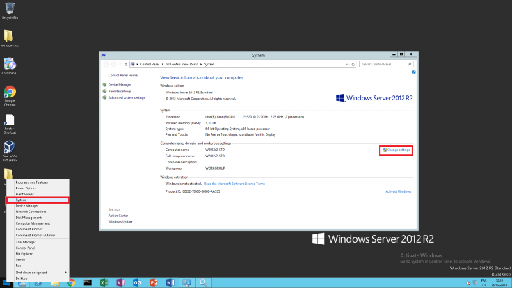Select System in the context menu

[x=38, y=200]
